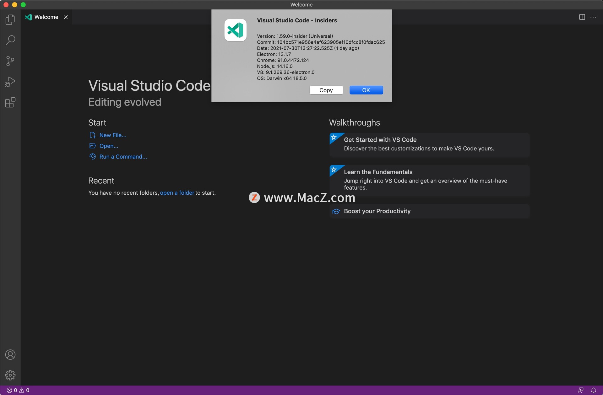This screenshot has width=603, height=395.
Task: Click the OS: Darwin x64 line
Action: [x=281, y=78]
